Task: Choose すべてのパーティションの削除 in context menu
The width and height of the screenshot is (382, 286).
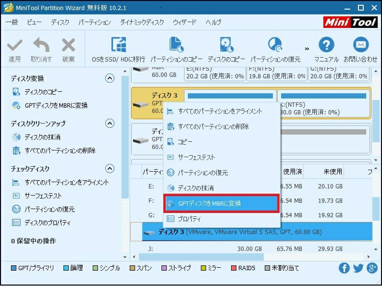Action: [x=222, y=127]
